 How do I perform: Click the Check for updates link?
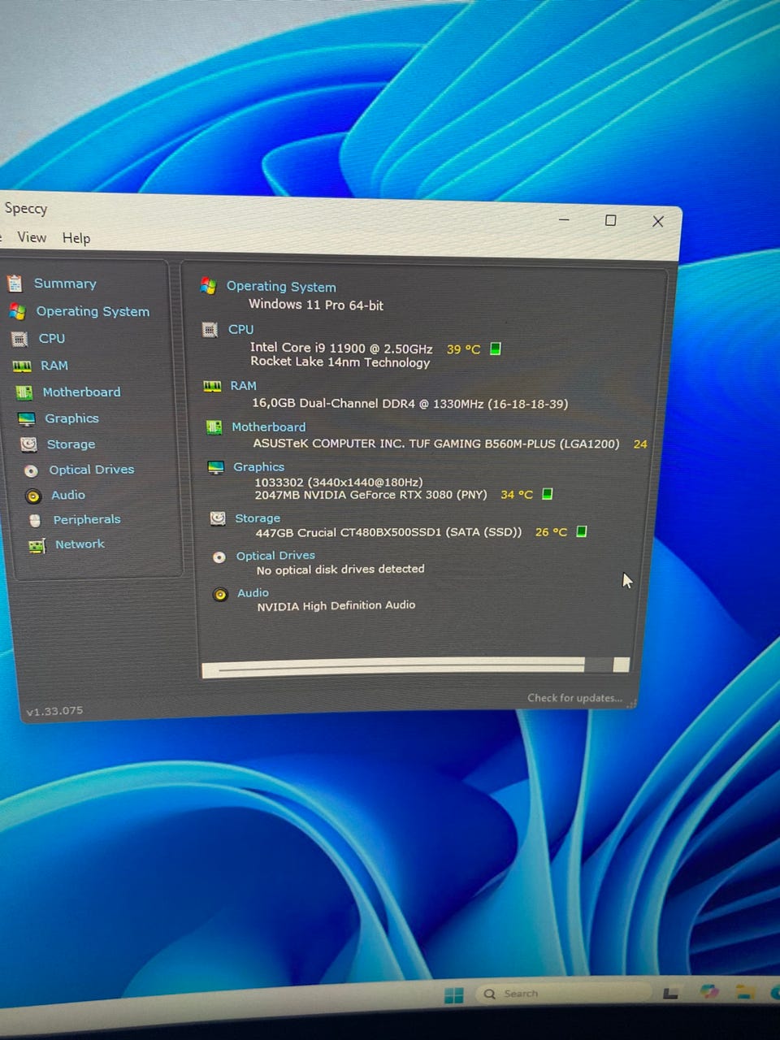574,698
